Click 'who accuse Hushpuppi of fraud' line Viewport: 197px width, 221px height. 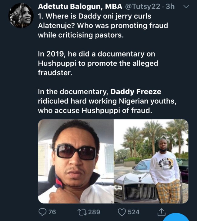[x=94, y=111]
